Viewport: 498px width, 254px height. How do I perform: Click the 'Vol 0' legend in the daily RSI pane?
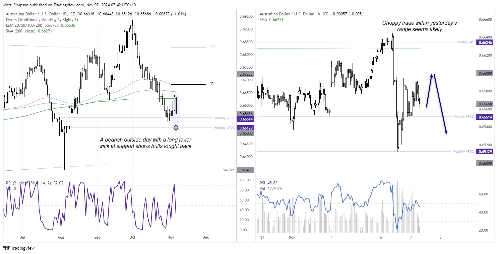coord(11,188)
